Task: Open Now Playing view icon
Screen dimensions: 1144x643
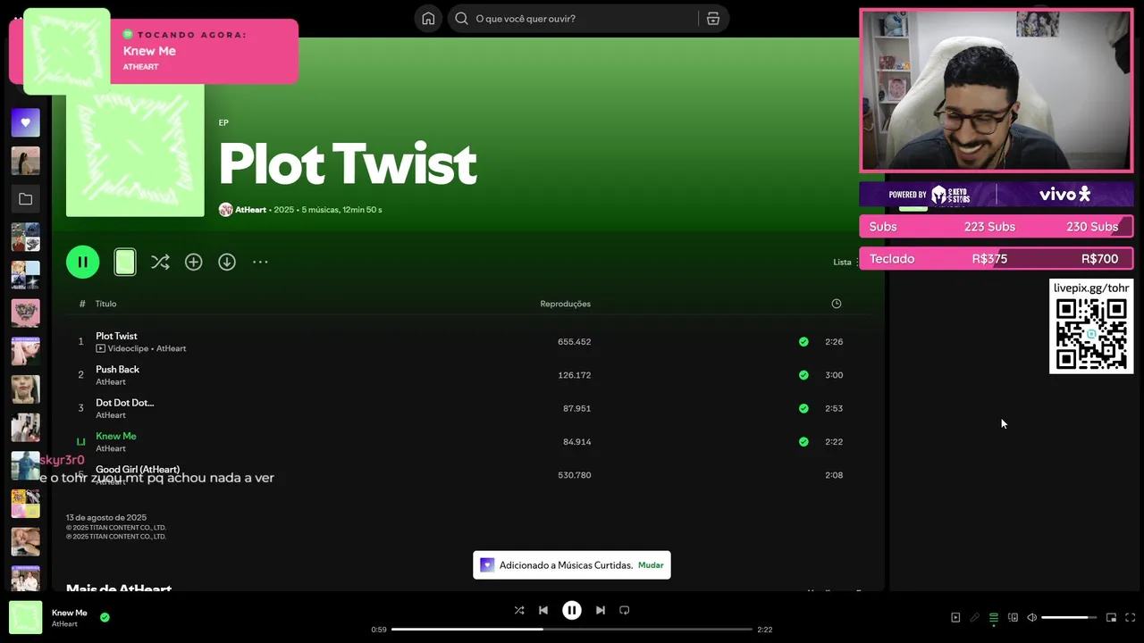Action: tap(955, 618)
